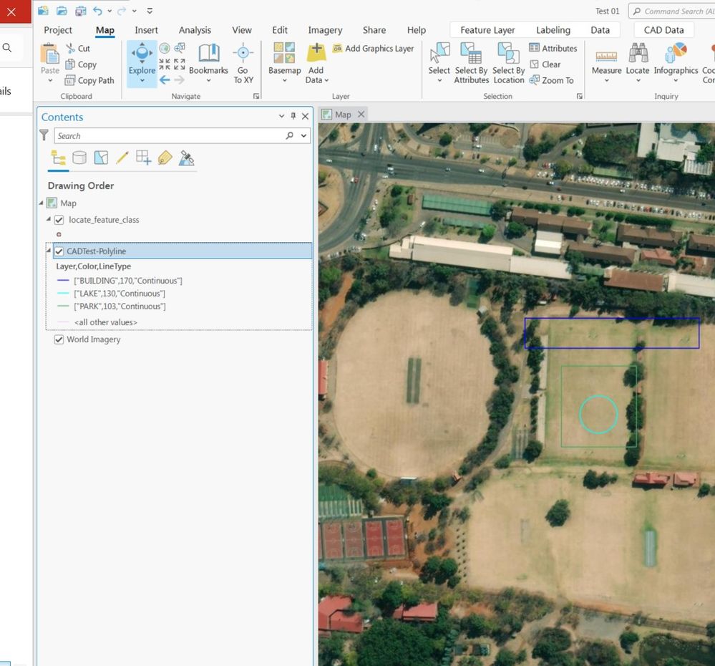Switch to the Analysis ribbon tab

(195, 30)
